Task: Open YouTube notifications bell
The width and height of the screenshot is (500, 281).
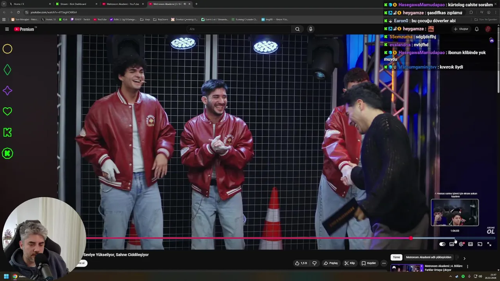Action: pyautogui.click(x=477, y=29)
